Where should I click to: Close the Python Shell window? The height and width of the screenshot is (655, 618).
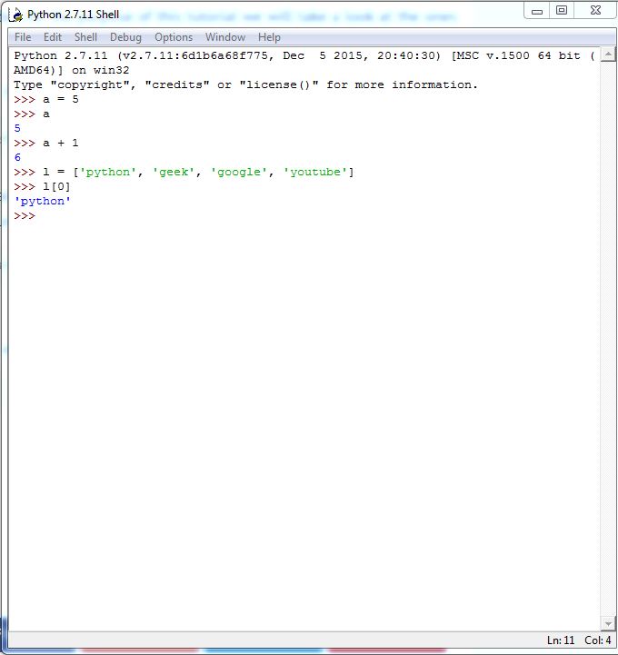pos(595,11)
